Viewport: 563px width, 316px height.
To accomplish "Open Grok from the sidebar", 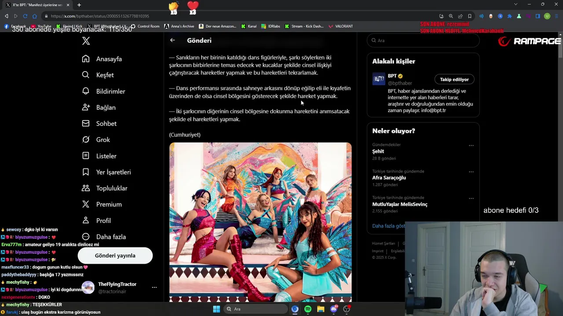I will click(x=96, y=140).
